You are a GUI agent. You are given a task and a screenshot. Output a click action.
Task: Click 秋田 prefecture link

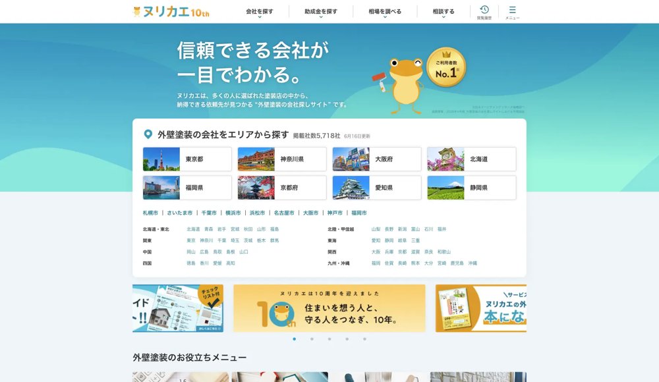tap(248, 229)
